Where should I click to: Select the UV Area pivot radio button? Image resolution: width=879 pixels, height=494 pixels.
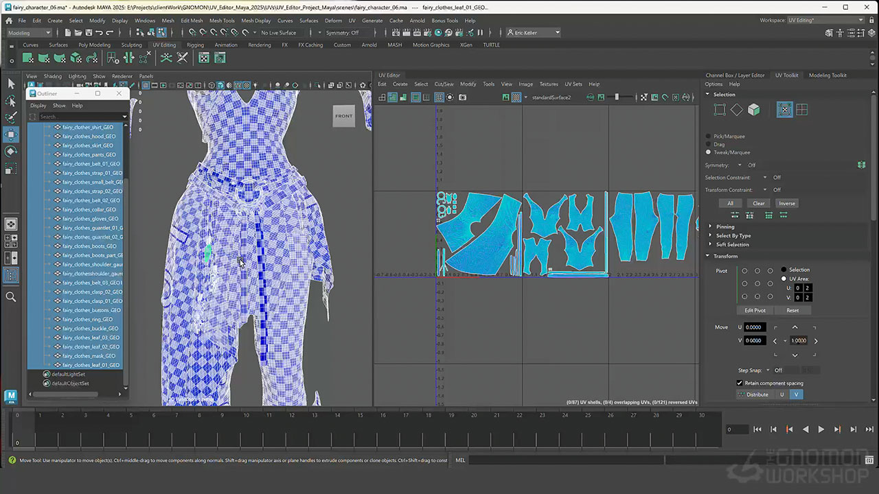coord(784,279)
